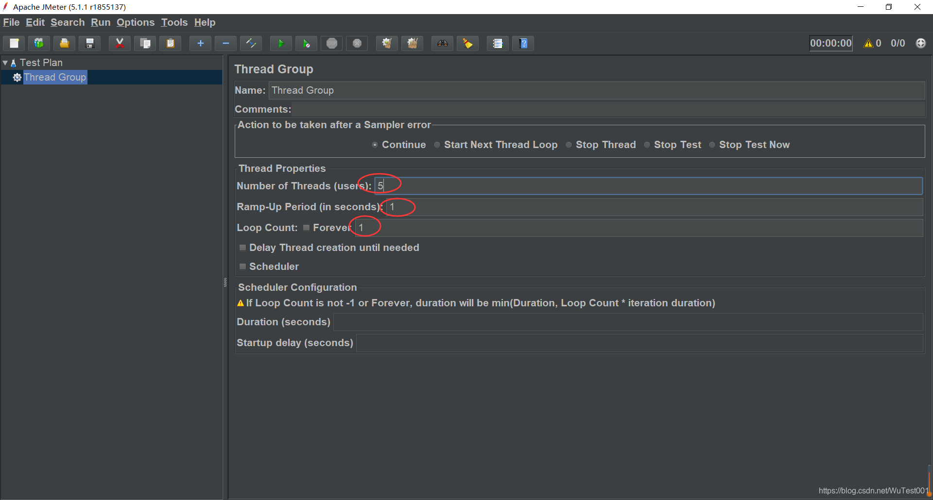
Task: Click the Number of Threads field
Action: point(648,186)
